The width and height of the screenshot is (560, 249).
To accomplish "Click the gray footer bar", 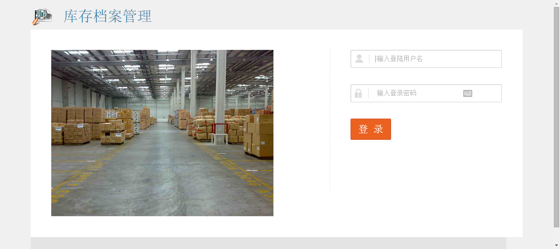I will coord(269,243).
